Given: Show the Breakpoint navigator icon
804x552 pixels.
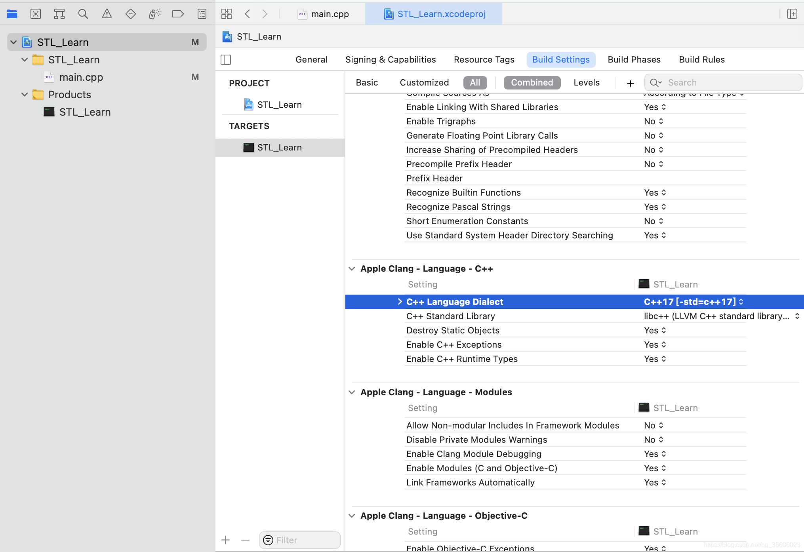Looking at the screenshot, I should tap(178, 14).
